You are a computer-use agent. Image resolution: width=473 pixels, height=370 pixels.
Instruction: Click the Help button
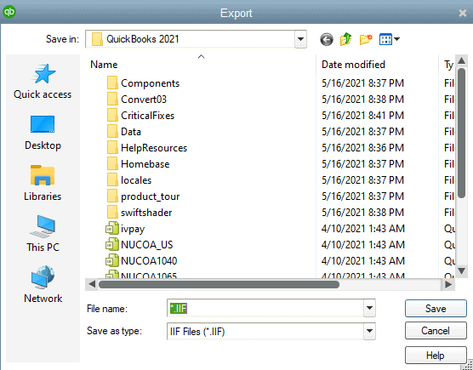coord(436,356)
